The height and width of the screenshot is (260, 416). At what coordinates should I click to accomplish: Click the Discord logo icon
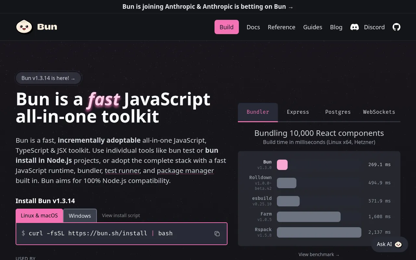355,27
